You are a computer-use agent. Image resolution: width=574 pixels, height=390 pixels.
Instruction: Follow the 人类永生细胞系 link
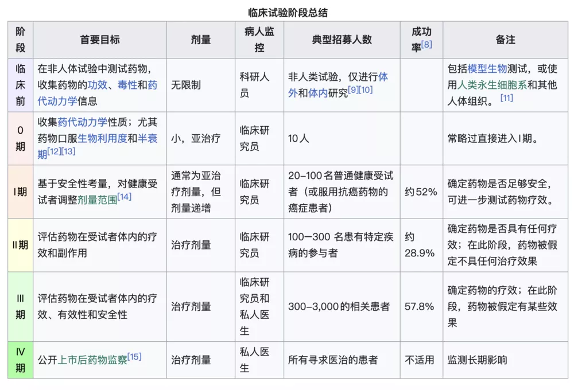click(x=492, y=85)
